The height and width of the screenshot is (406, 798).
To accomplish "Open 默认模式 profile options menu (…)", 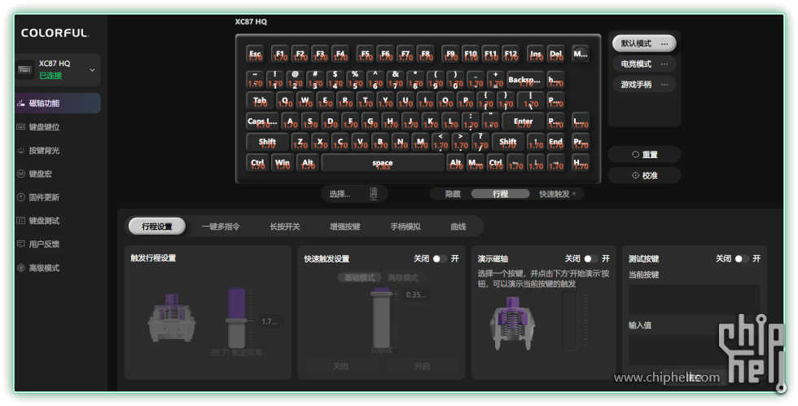I will [664, 44].
